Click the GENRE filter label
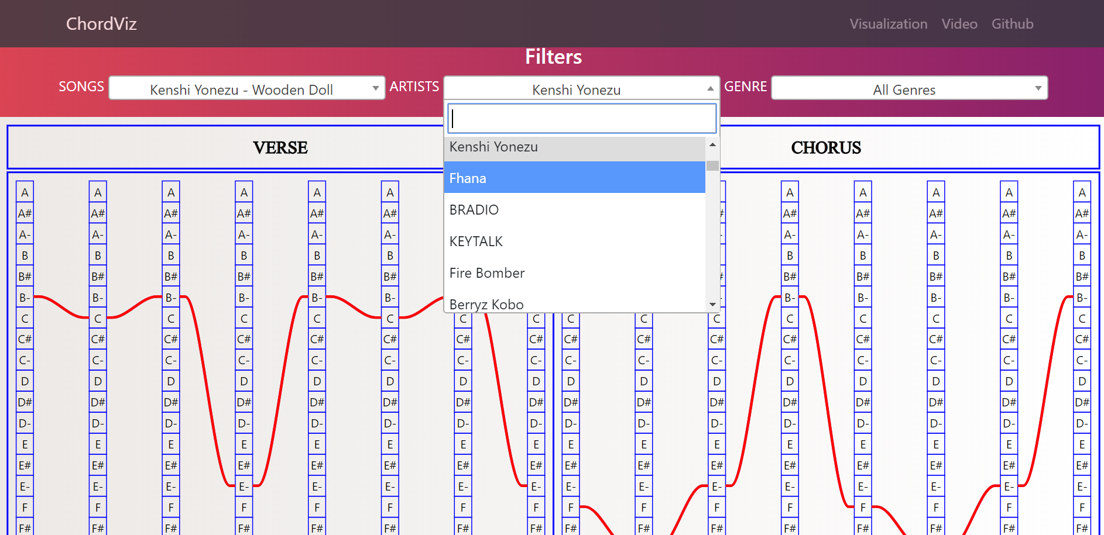1104x535 pixels. pos(745,87)
